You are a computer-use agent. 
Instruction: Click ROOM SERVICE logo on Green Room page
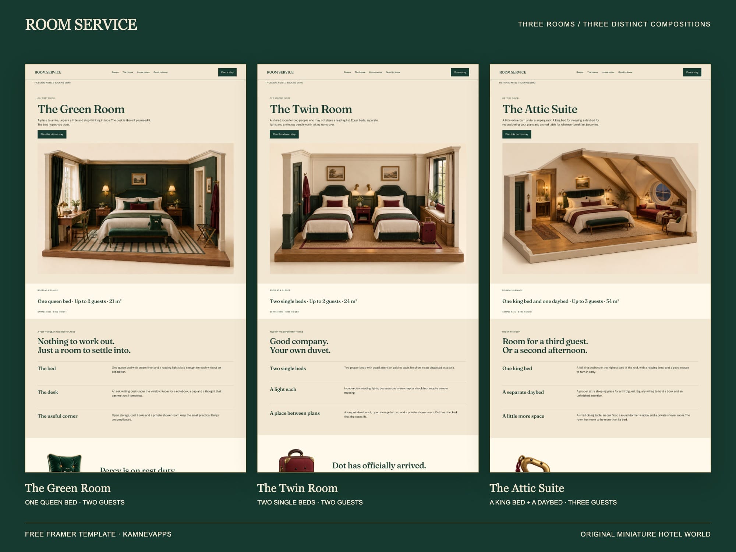tap(48, 72)
